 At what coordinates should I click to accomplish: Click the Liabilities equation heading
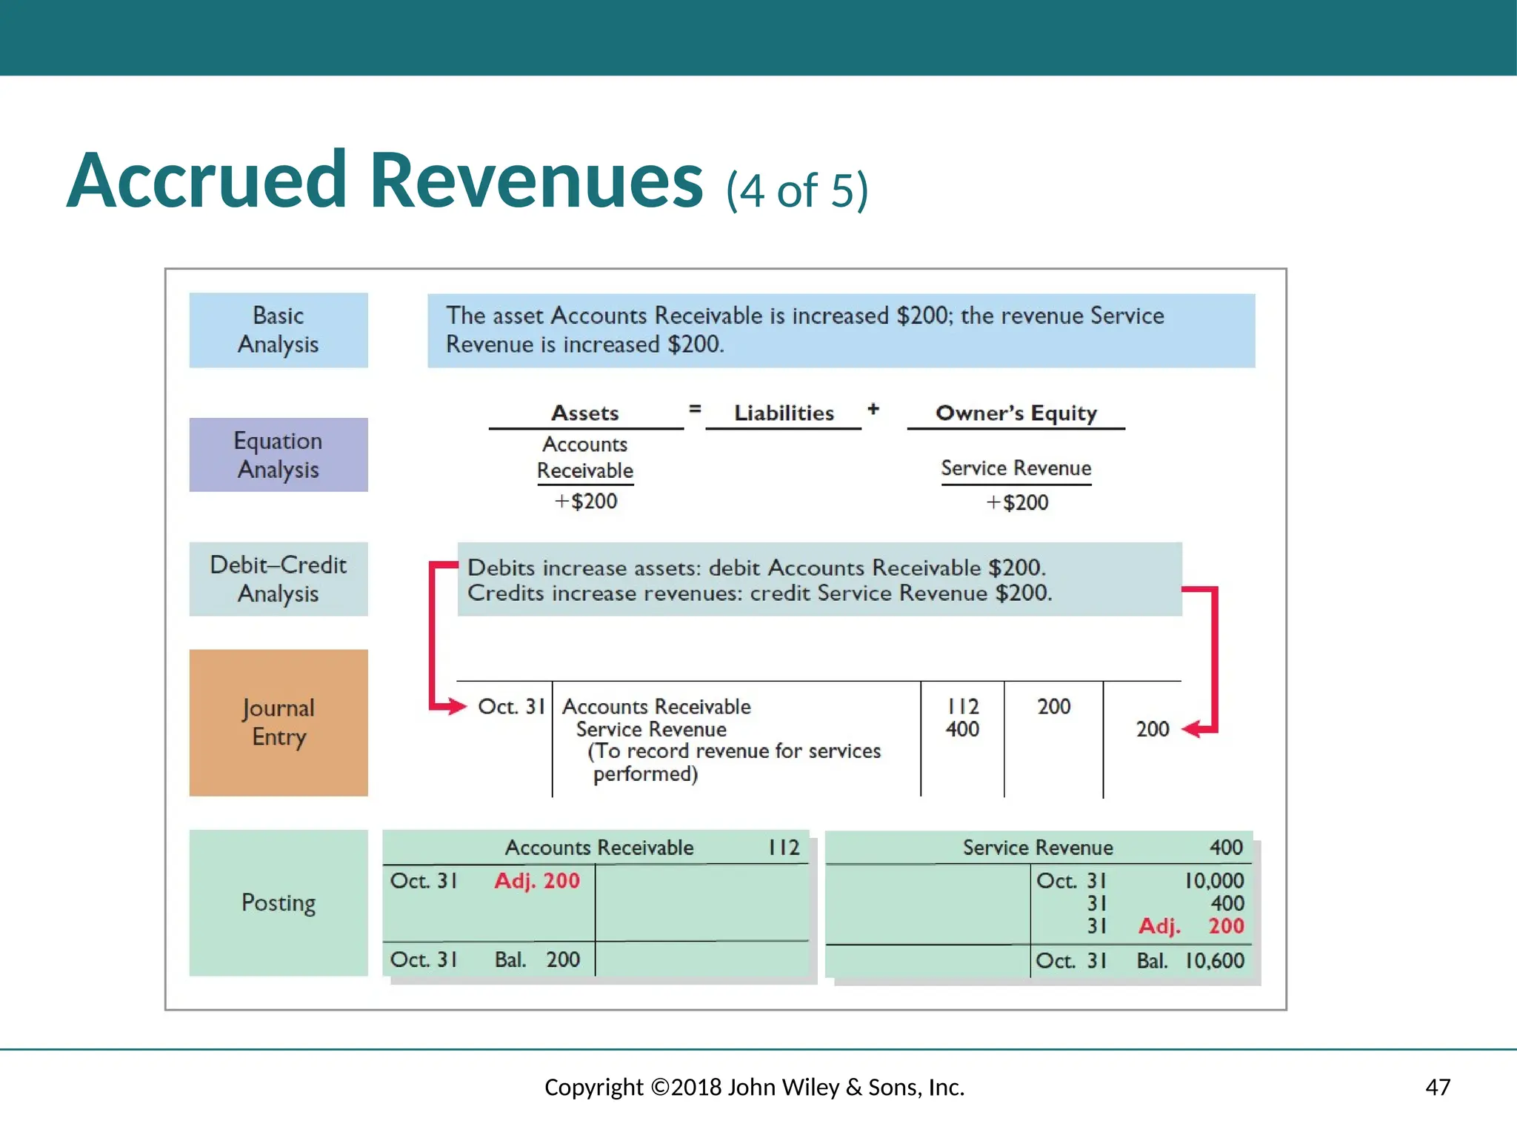tap(784, 413)
